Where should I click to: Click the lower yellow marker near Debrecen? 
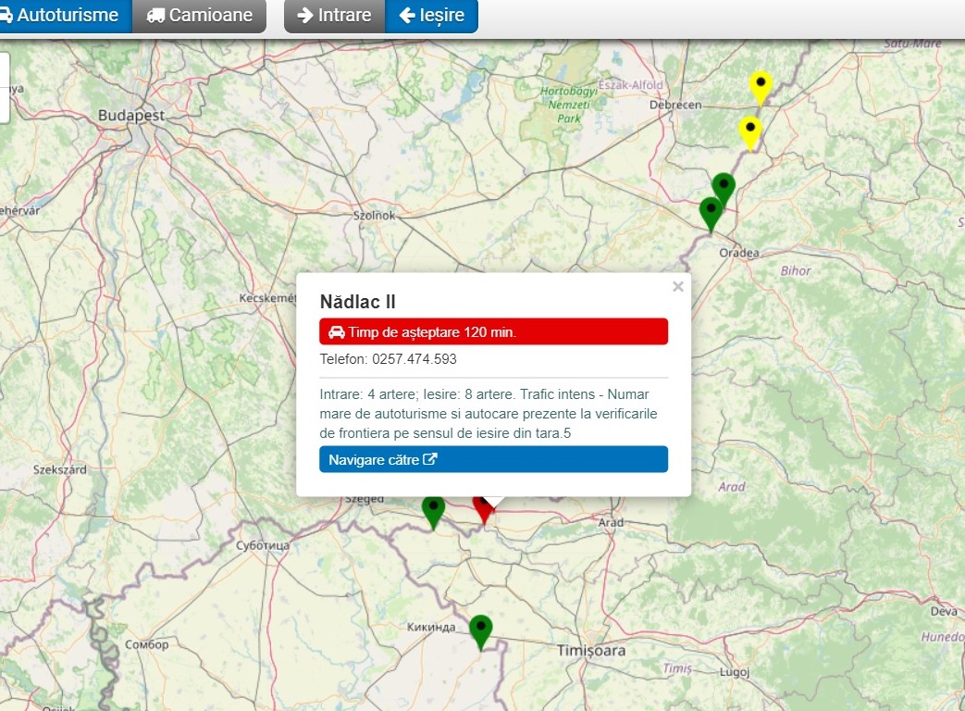tap(750, 131)
